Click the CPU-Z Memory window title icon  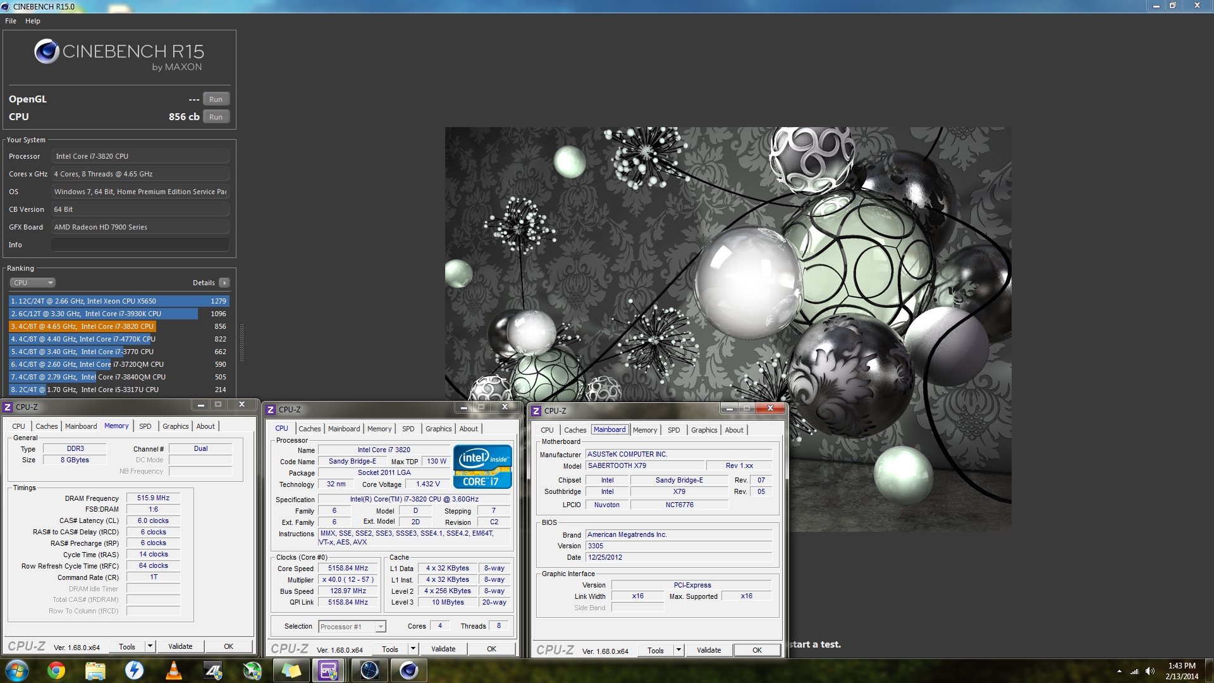pos(8,407)
